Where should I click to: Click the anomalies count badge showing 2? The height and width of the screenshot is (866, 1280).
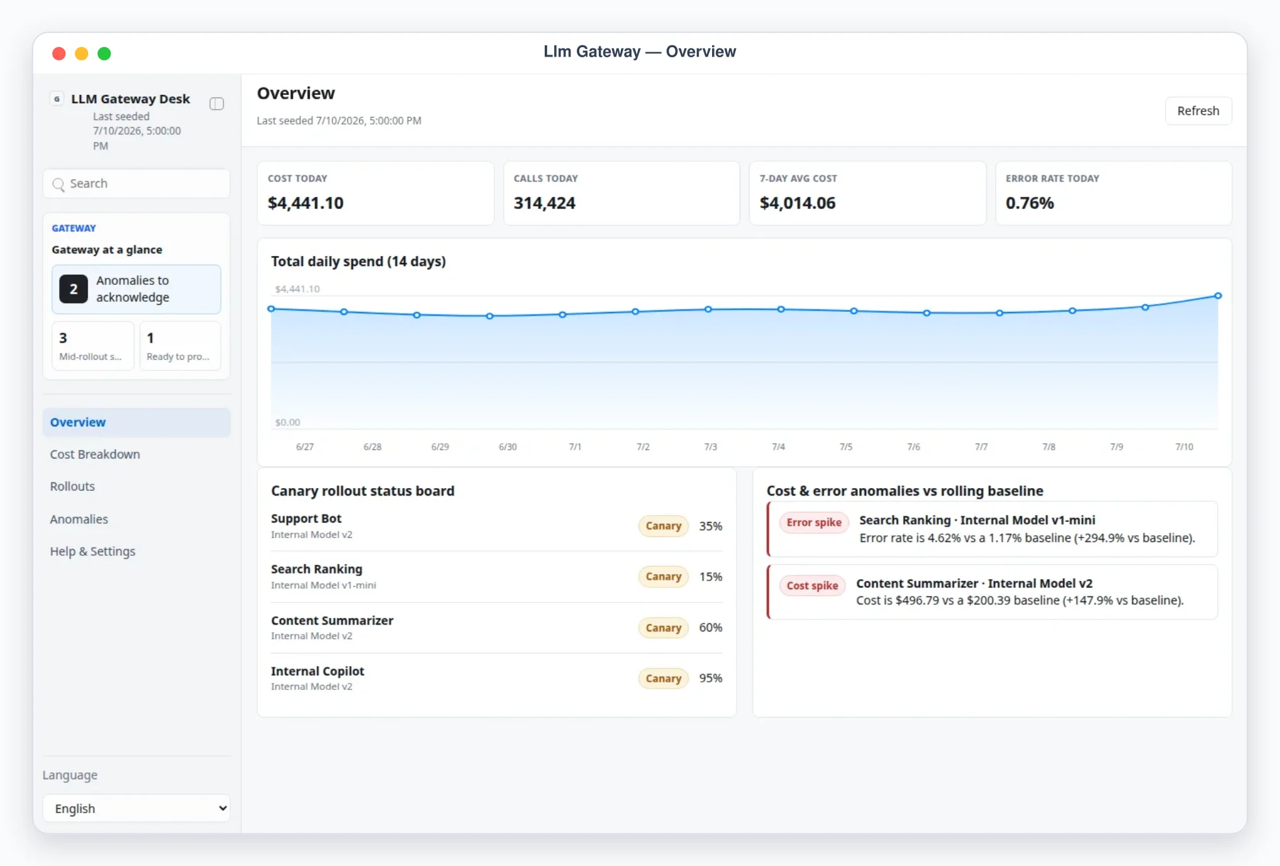(74, 289)
